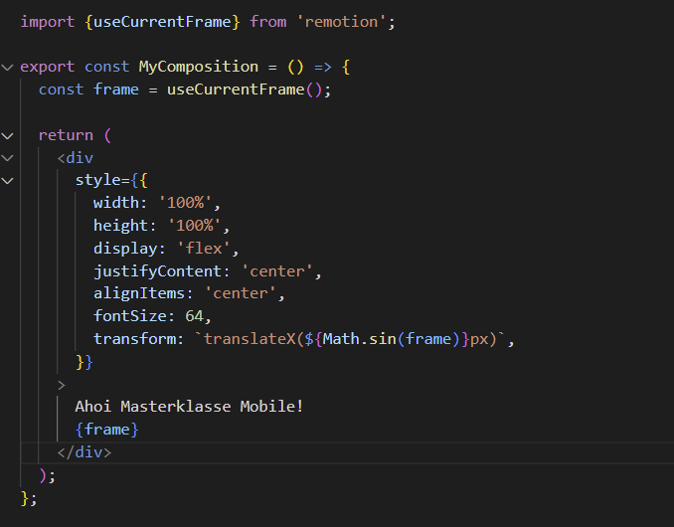The image size is (674, 527).
Task: Click the 'remotion' module string
Action: [x=341, y=22]
